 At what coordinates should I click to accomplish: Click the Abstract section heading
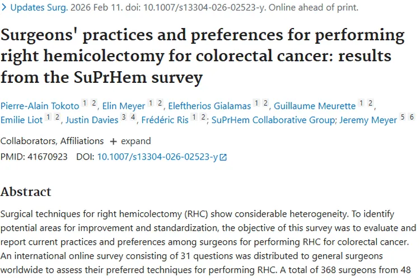(26, 192)
